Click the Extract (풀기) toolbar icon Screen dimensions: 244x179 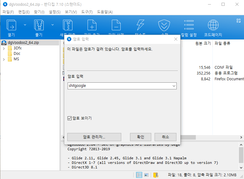click(39, 25)
